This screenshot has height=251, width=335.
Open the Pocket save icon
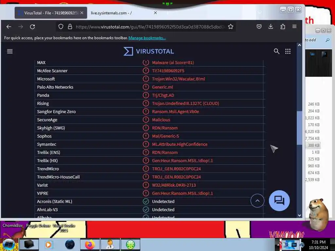click(259, 26)
